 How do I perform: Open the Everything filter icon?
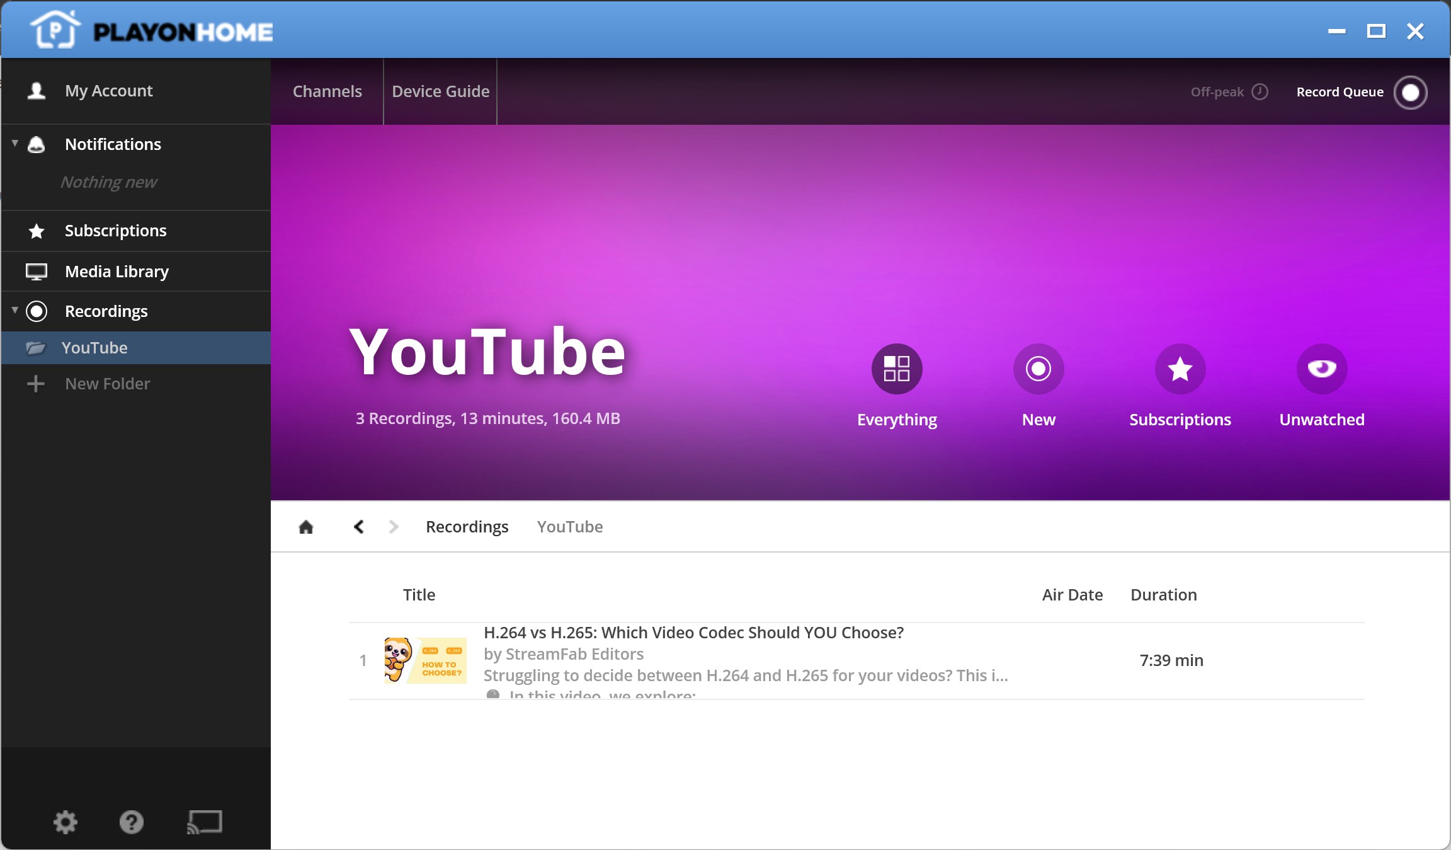(x=897, y=369)
